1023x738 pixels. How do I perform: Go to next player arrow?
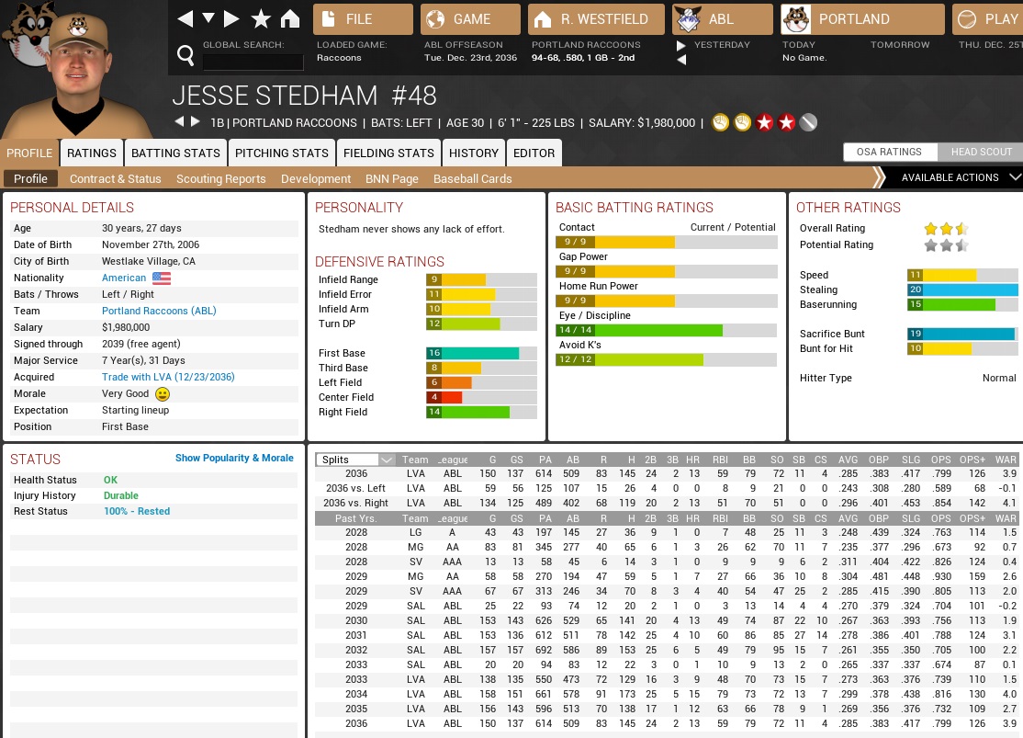(x=195, y=122)
